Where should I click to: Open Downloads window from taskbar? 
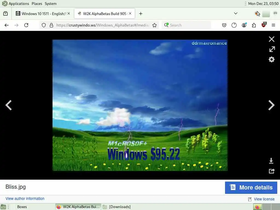(x=117, y=207)
